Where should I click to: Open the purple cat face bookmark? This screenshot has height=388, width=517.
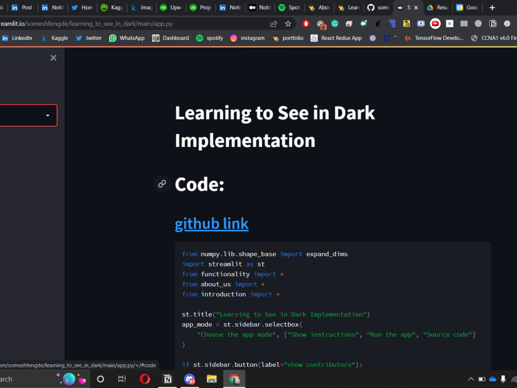[x=373, y=38]
